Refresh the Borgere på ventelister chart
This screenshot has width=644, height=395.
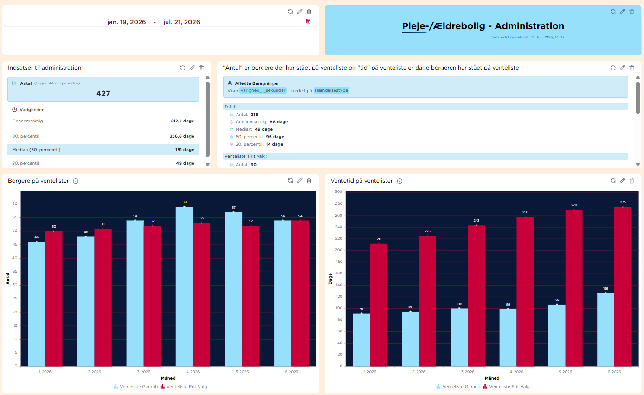(290, 181)
